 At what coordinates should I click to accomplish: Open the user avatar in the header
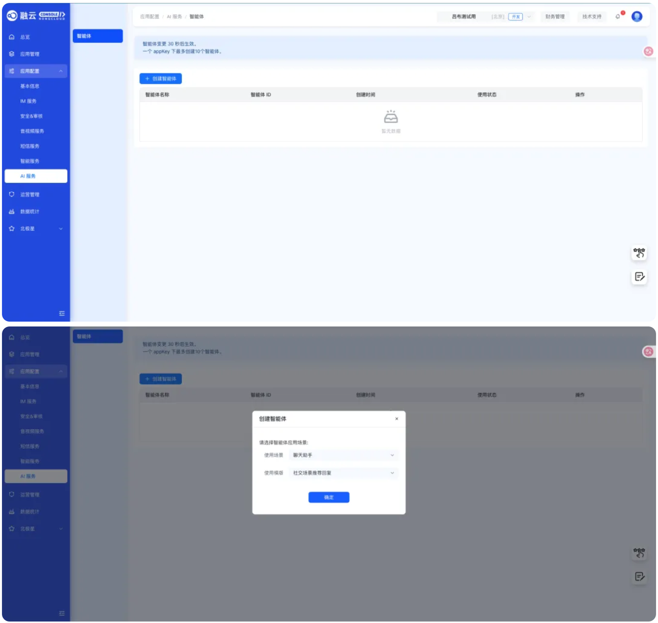tap(637, 16)
